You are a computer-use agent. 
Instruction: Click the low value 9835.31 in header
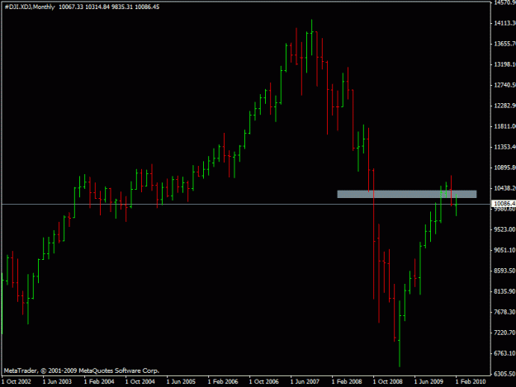pyautogui.click(x=121, y=7)
